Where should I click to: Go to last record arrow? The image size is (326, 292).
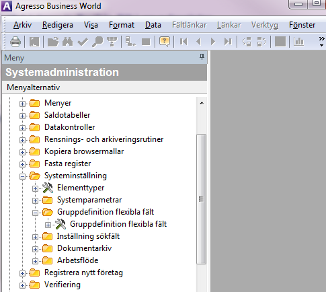point(228,42)
